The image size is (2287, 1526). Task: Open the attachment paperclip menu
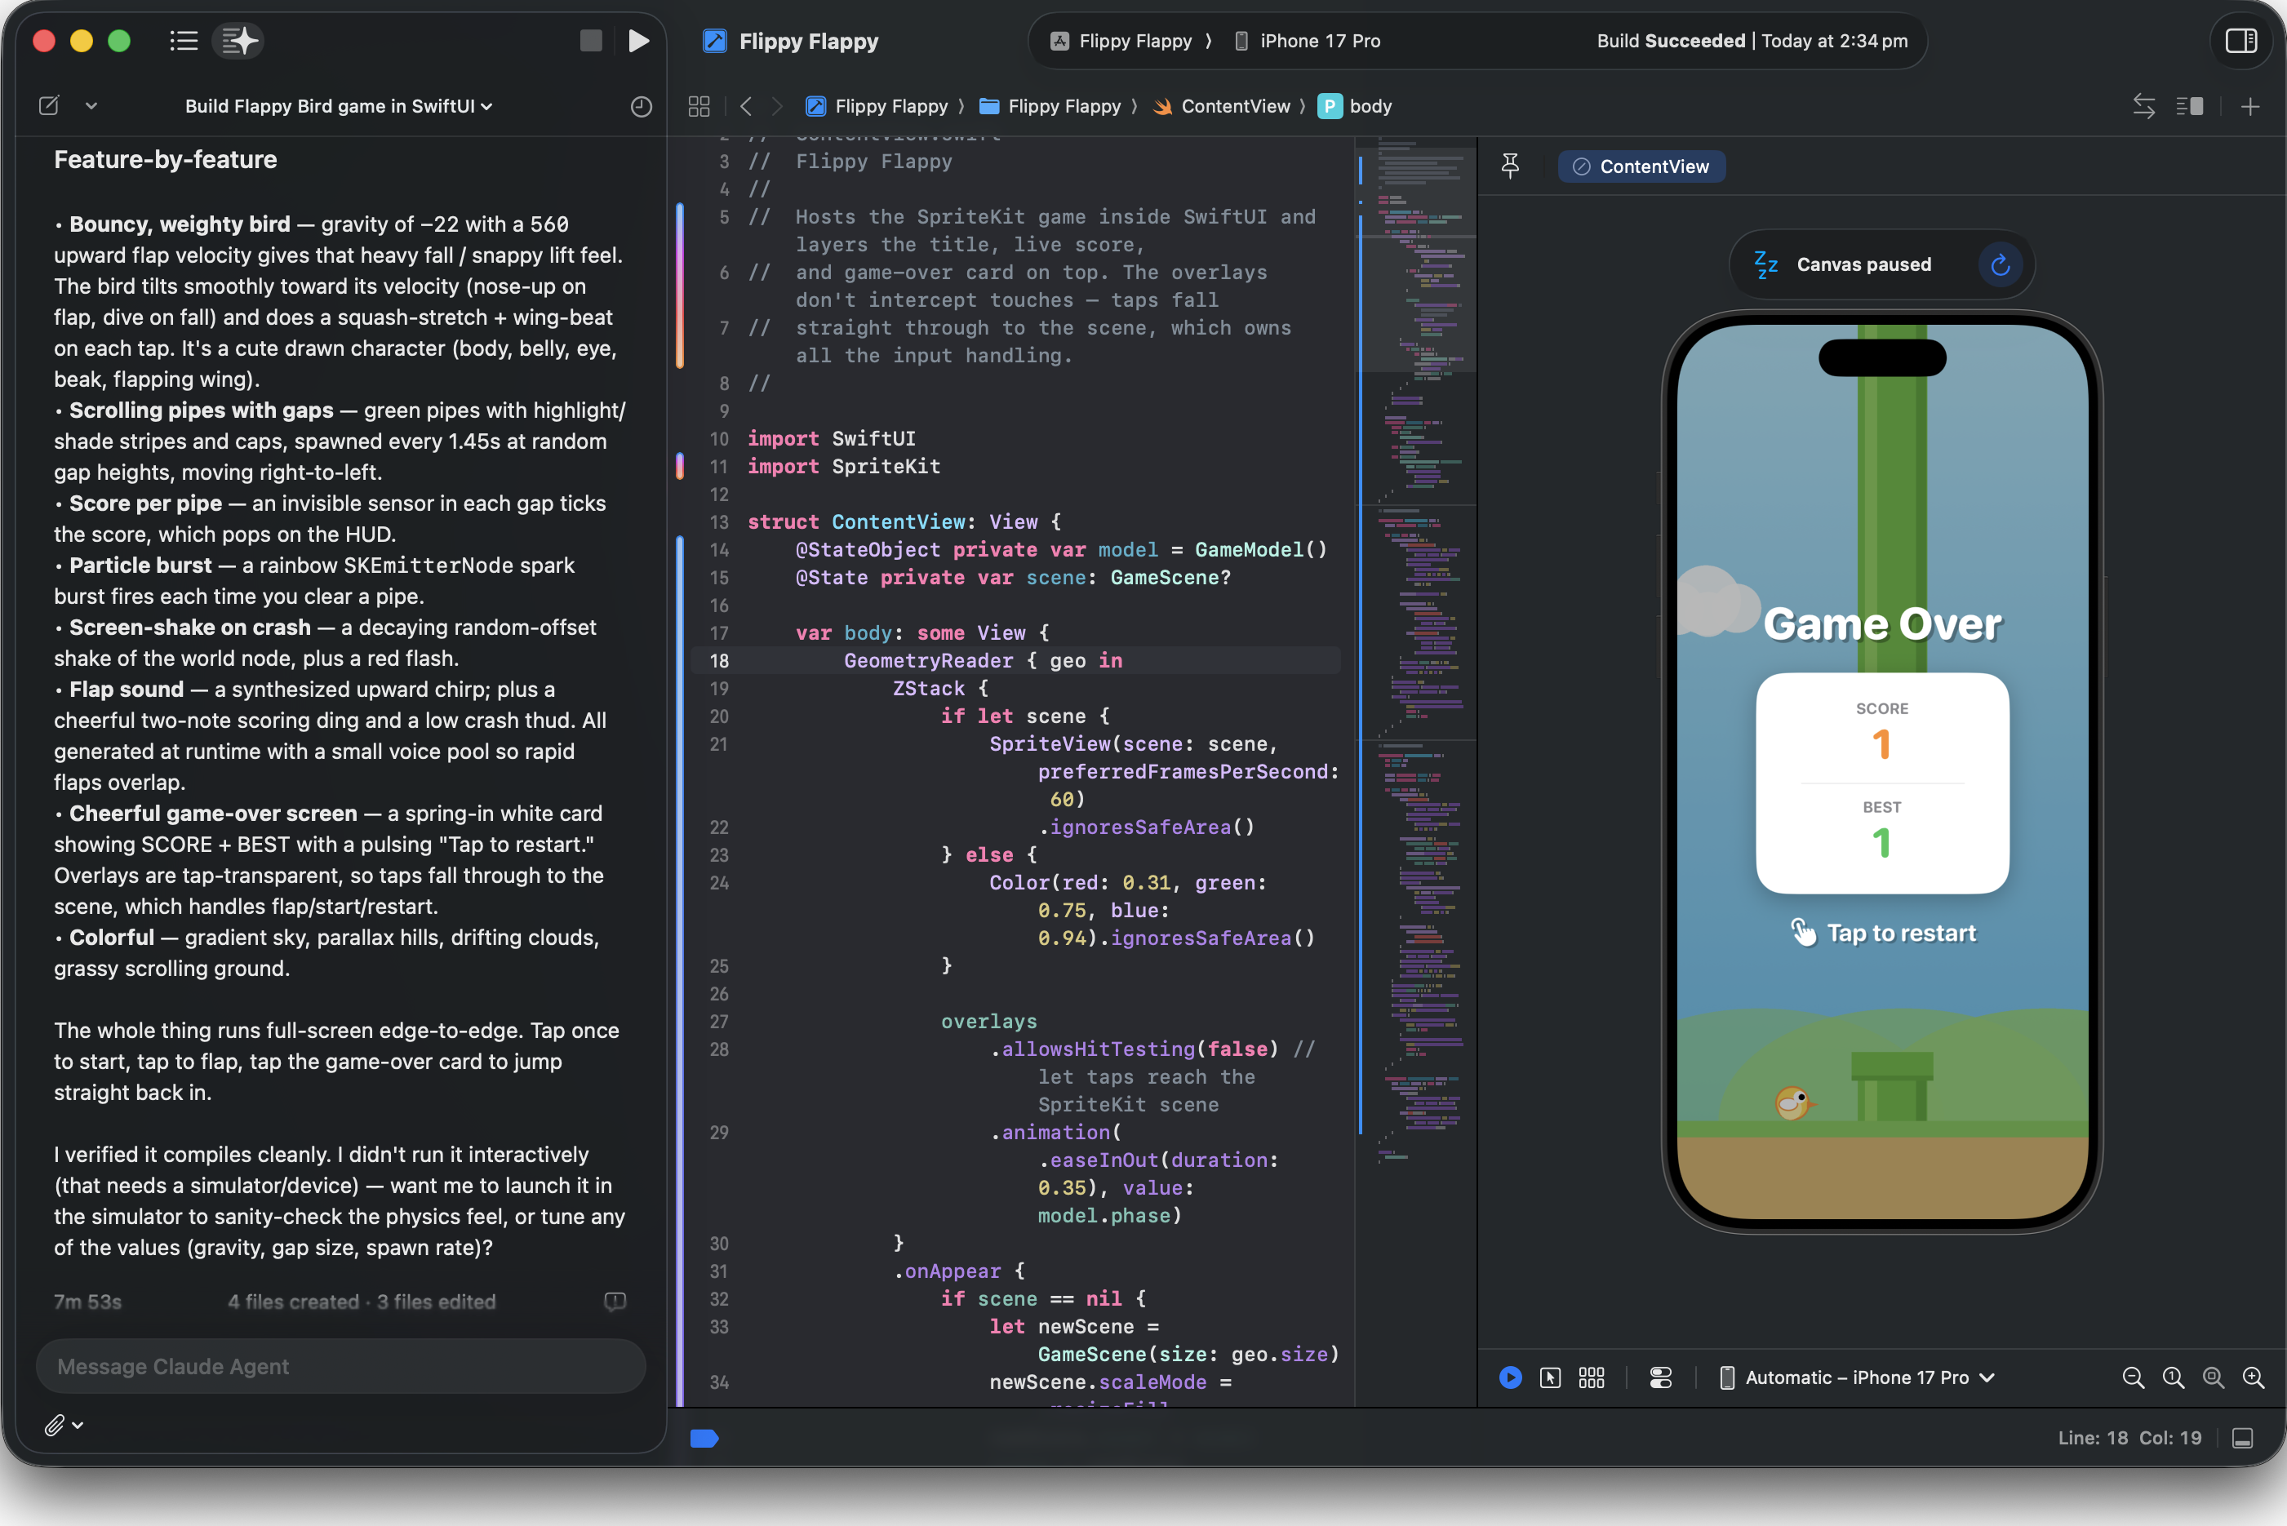[x=64, y=1425]
